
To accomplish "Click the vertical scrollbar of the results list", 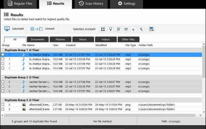I will click(204, 62).
